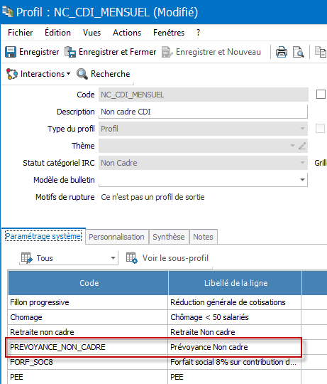The width and height of the screenshot is (327, 384).
Task: Click the Voir le sous-profil grid icon
Action: (132, 258)
